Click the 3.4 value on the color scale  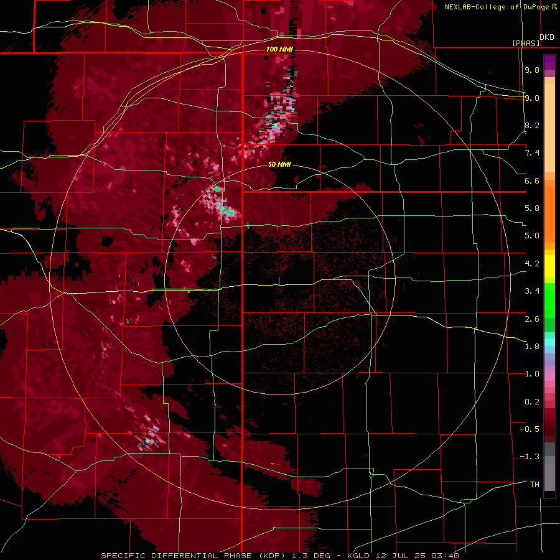(x=532, y=291)
